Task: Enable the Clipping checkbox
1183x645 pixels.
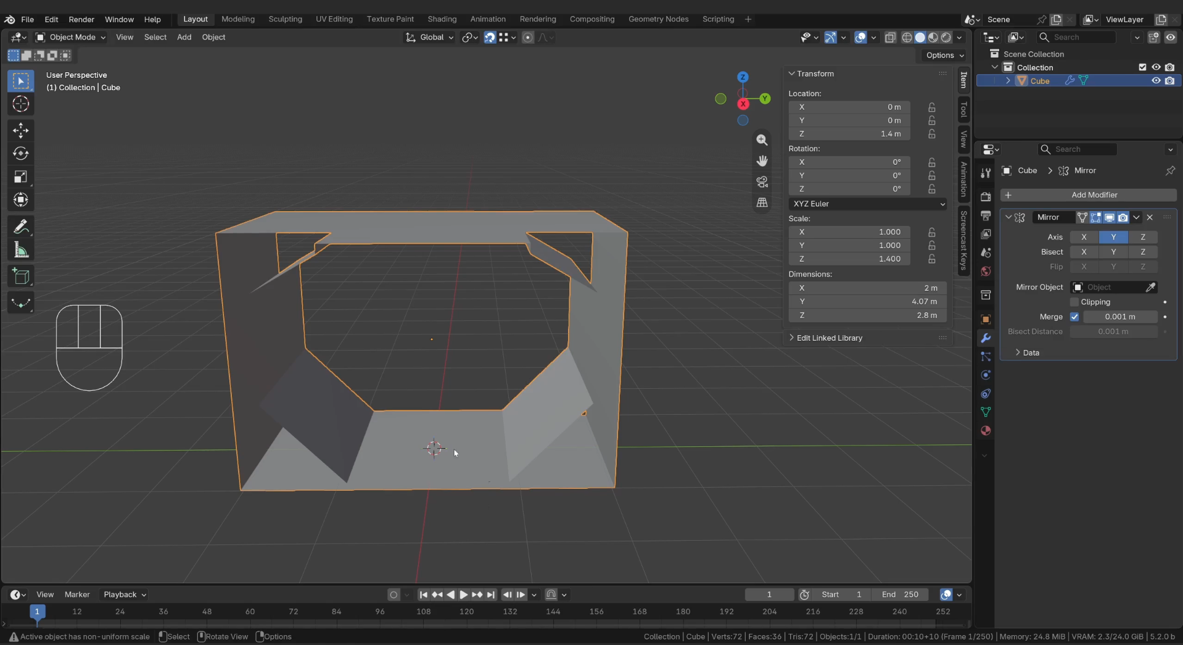Action: click(x=1074, y=302)
